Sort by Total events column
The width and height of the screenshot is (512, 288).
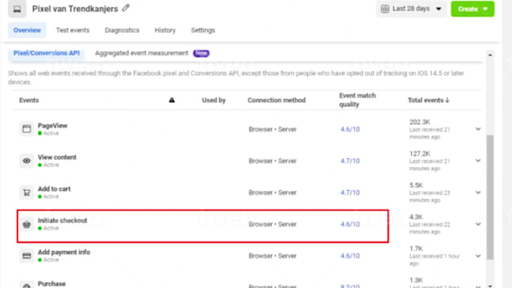(428, 100)
